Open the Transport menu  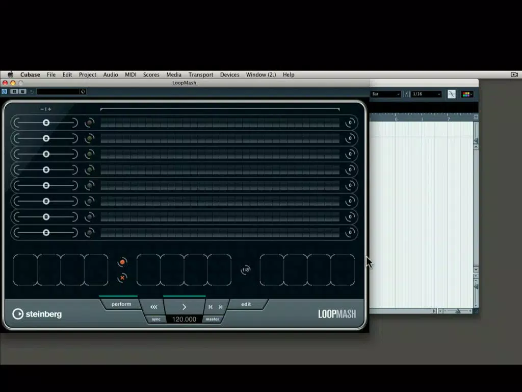coord(201,75)
